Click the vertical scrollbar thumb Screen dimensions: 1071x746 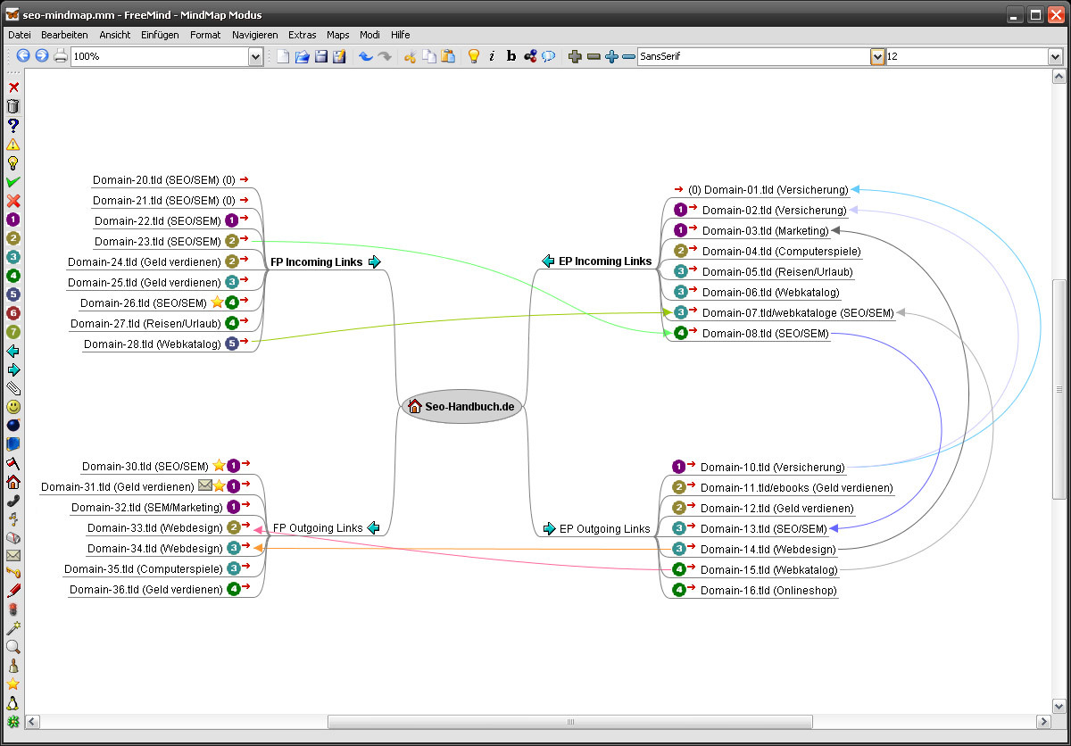click(1059, 389)
